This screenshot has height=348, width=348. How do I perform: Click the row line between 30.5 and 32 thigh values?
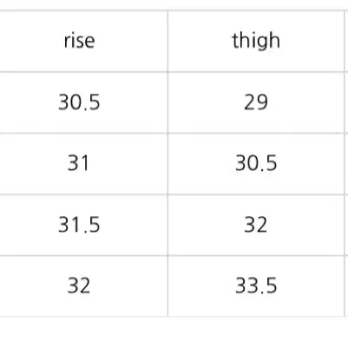point(256,194)
